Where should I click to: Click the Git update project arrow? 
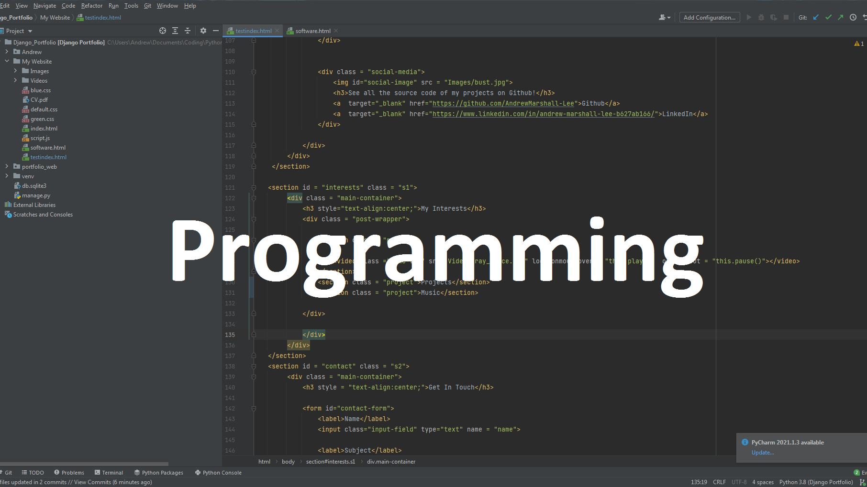click(816, 17)
